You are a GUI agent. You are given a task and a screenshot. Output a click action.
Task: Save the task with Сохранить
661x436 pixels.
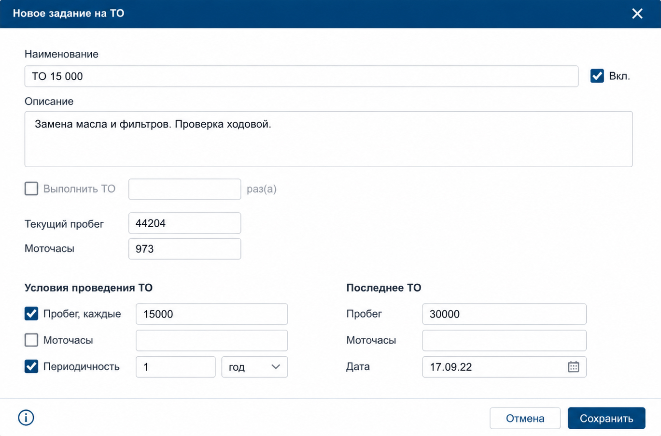pos(606,418)
